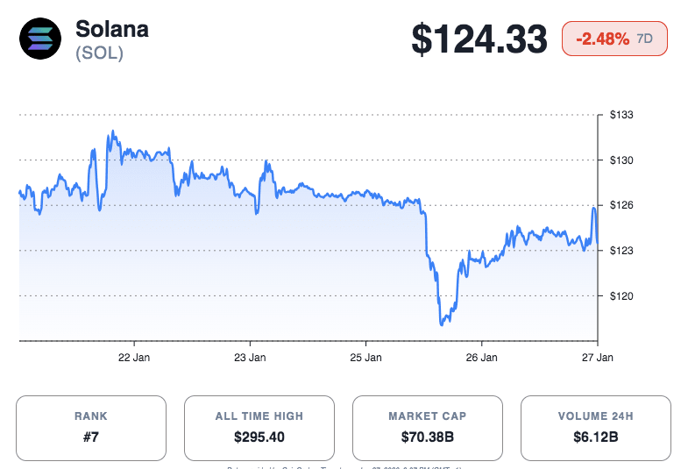This screenshot has width=688, height=469.
Task: Open the All Time High card
Action: pyautogui.click(x=259, y=428)
